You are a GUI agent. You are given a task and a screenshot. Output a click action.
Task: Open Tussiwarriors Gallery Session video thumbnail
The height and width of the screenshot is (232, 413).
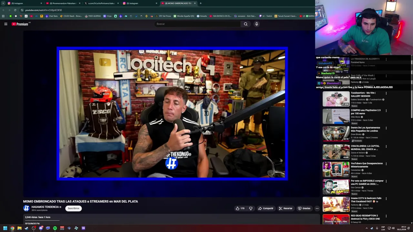click(x=336, y=99)
